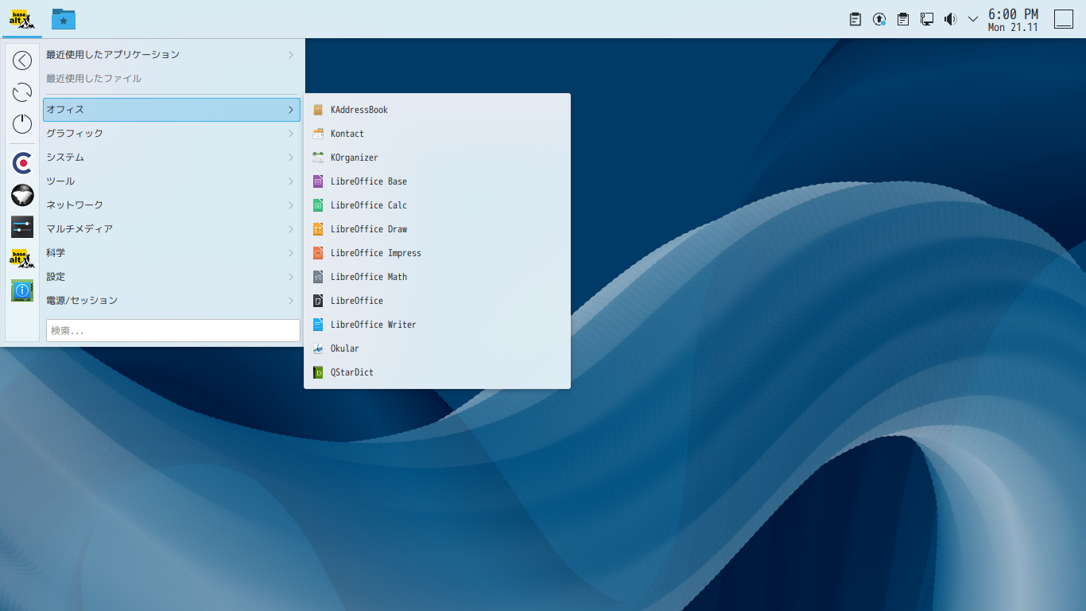Open the volume speaker tray icon
Image resolution: width=1086 pixels, height=611 pixels.
click(950, 19)
